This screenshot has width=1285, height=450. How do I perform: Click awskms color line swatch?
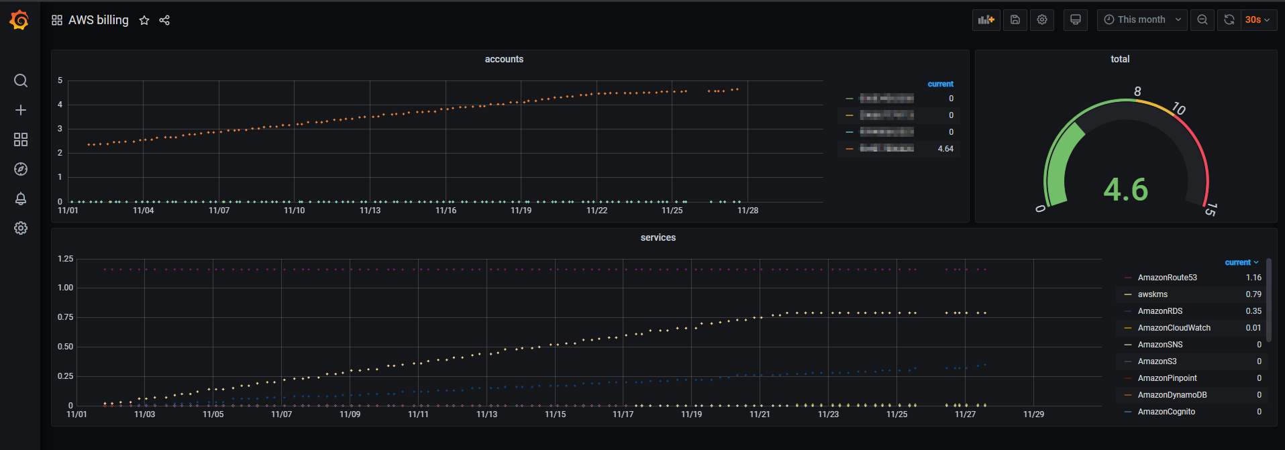click(x=1128, y=294)
